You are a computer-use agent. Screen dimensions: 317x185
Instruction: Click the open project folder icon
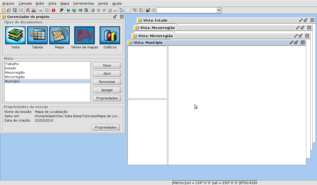[9, 10]
